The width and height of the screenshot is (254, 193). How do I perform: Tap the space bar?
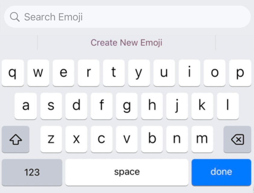[x=127, y=172]
